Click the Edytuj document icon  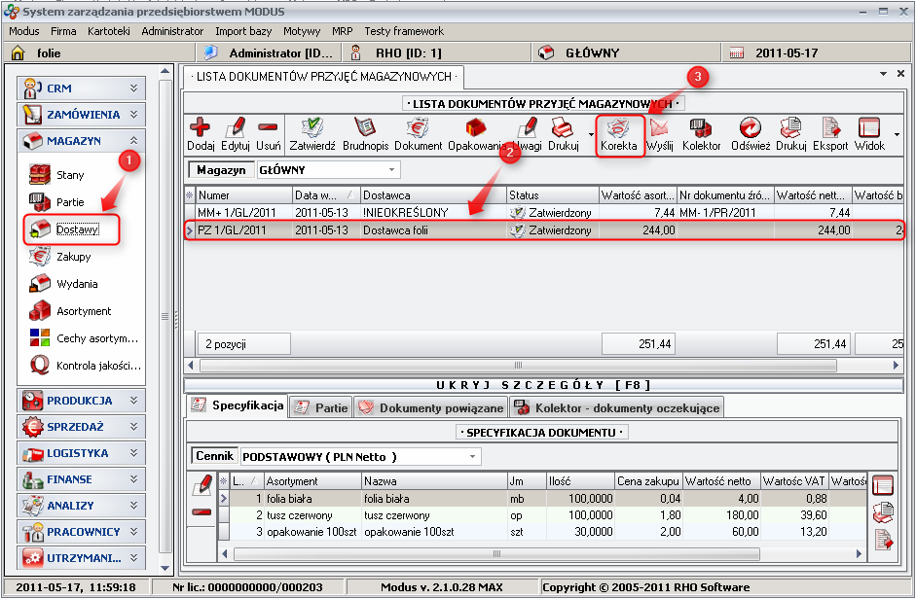point(235,127)
